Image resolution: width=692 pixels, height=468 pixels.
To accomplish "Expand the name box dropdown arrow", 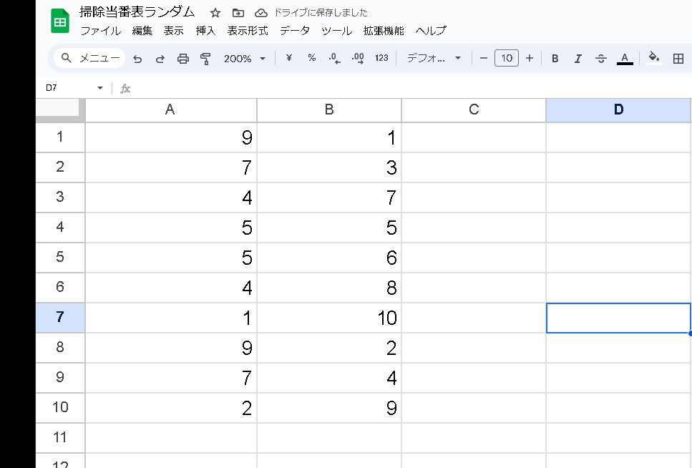I will click(x=99, y=88).
